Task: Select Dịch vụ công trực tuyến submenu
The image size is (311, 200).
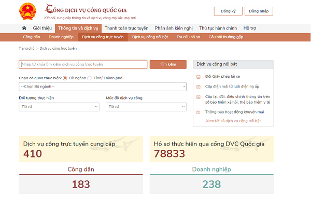Action: click(103, 37)
